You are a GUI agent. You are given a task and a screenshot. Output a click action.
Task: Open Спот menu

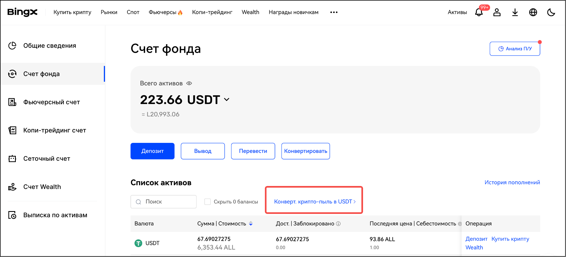pyautogui.click(x=133, y=12)
